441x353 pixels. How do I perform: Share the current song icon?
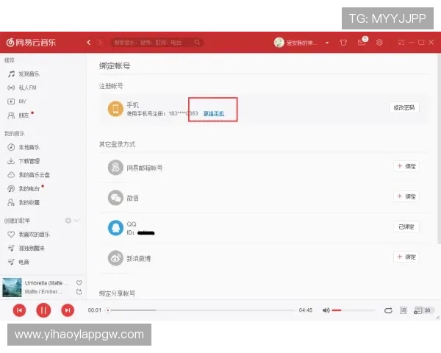coord(79,292)
